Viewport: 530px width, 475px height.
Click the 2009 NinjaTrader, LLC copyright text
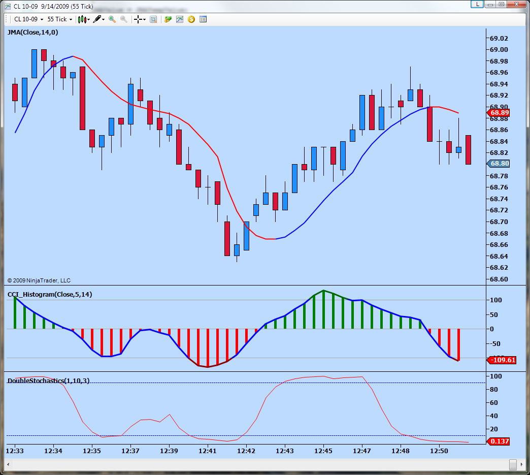[x=39, y=280]
